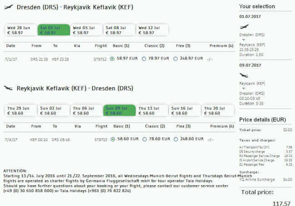Click the outbound plane icon under 01.07.2017

[x=244, y=27]
